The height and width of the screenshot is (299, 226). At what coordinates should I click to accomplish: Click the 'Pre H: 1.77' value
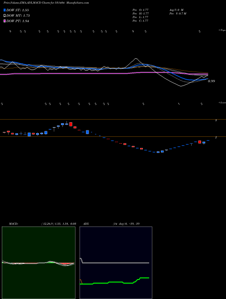(x=141, y=14)
